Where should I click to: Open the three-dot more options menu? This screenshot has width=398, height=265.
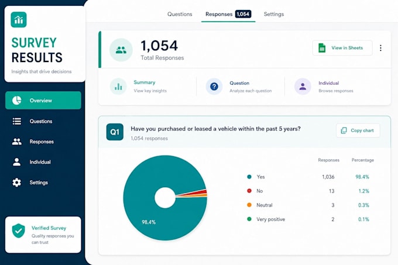[380, 48]
